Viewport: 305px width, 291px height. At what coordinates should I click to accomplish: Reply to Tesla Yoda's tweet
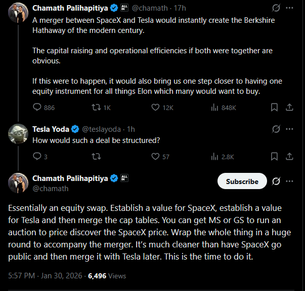37,157
